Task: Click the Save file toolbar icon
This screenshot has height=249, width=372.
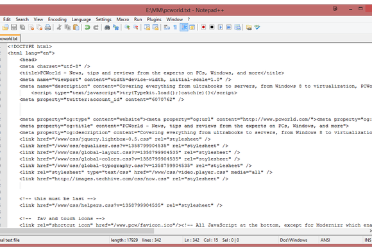Action: [x=13, y=28]
